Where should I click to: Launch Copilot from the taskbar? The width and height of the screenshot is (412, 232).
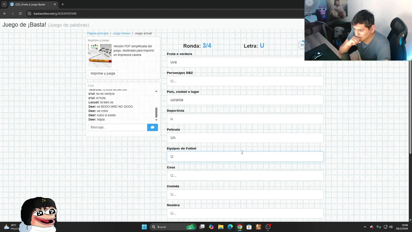click(x=211, y=227)
